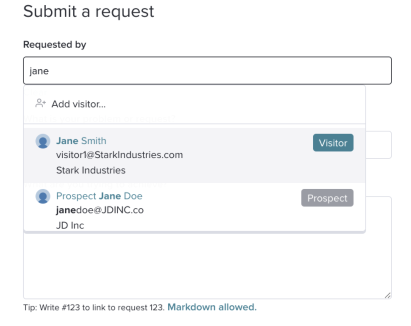411x326 pixels.
Task: Click the janedoe@JDINC.co email text
Action: point(100,210)
